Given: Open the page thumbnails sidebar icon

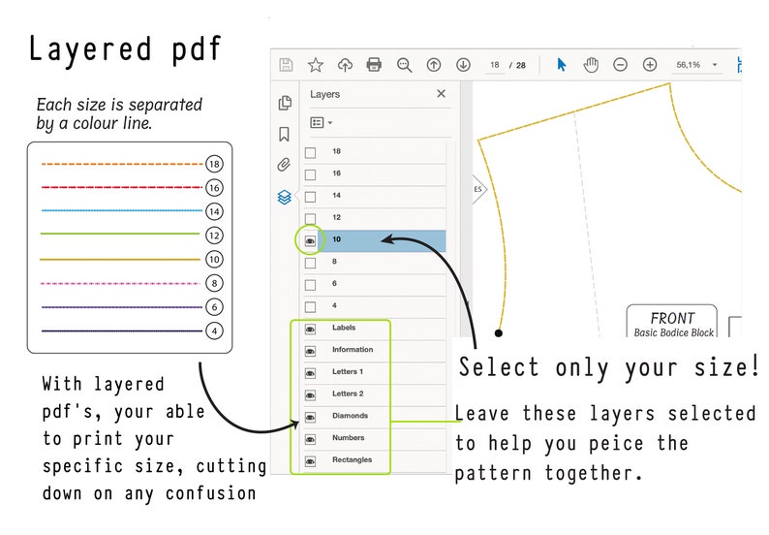Looking at the screenshot, I should [x=285, y=103].
